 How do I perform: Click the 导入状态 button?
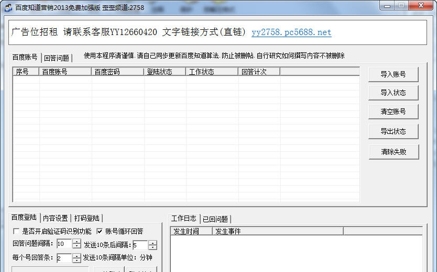[393, 93]
